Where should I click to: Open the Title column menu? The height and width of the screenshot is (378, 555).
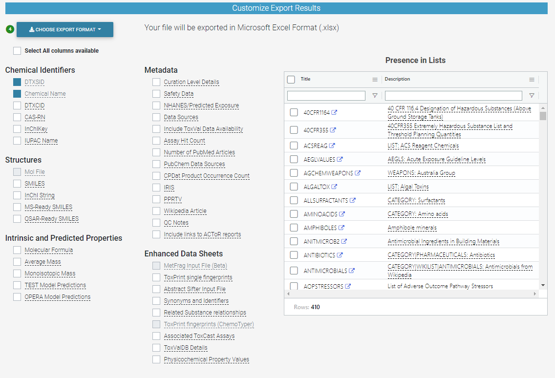[x=374, y=79]
